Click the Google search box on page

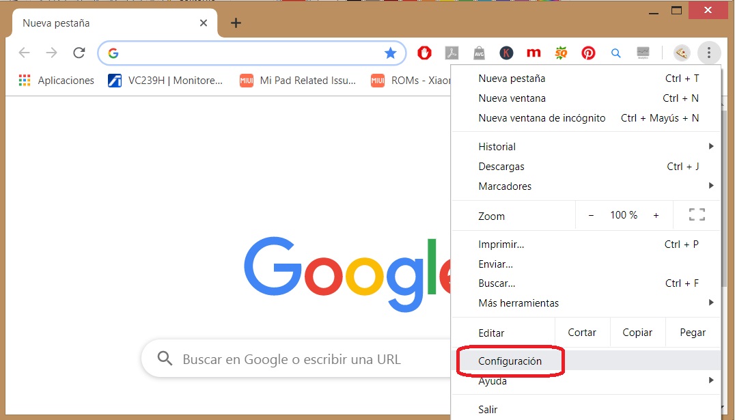[x=294, y=359]
